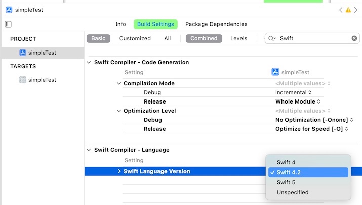362x205 pixels.
Task: Go to next issue with right chevron
Action: pos(355,10)
